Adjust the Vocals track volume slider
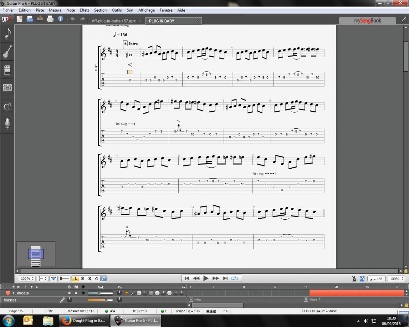 (x=100, y=293)
